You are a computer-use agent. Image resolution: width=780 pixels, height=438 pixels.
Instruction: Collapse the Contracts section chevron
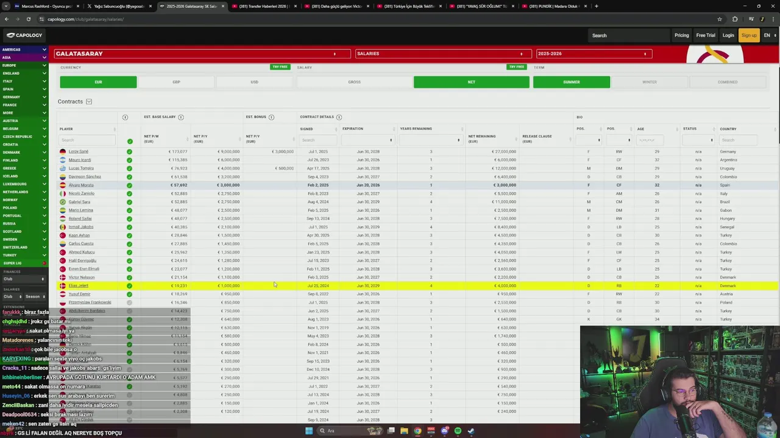click(89, 102)
